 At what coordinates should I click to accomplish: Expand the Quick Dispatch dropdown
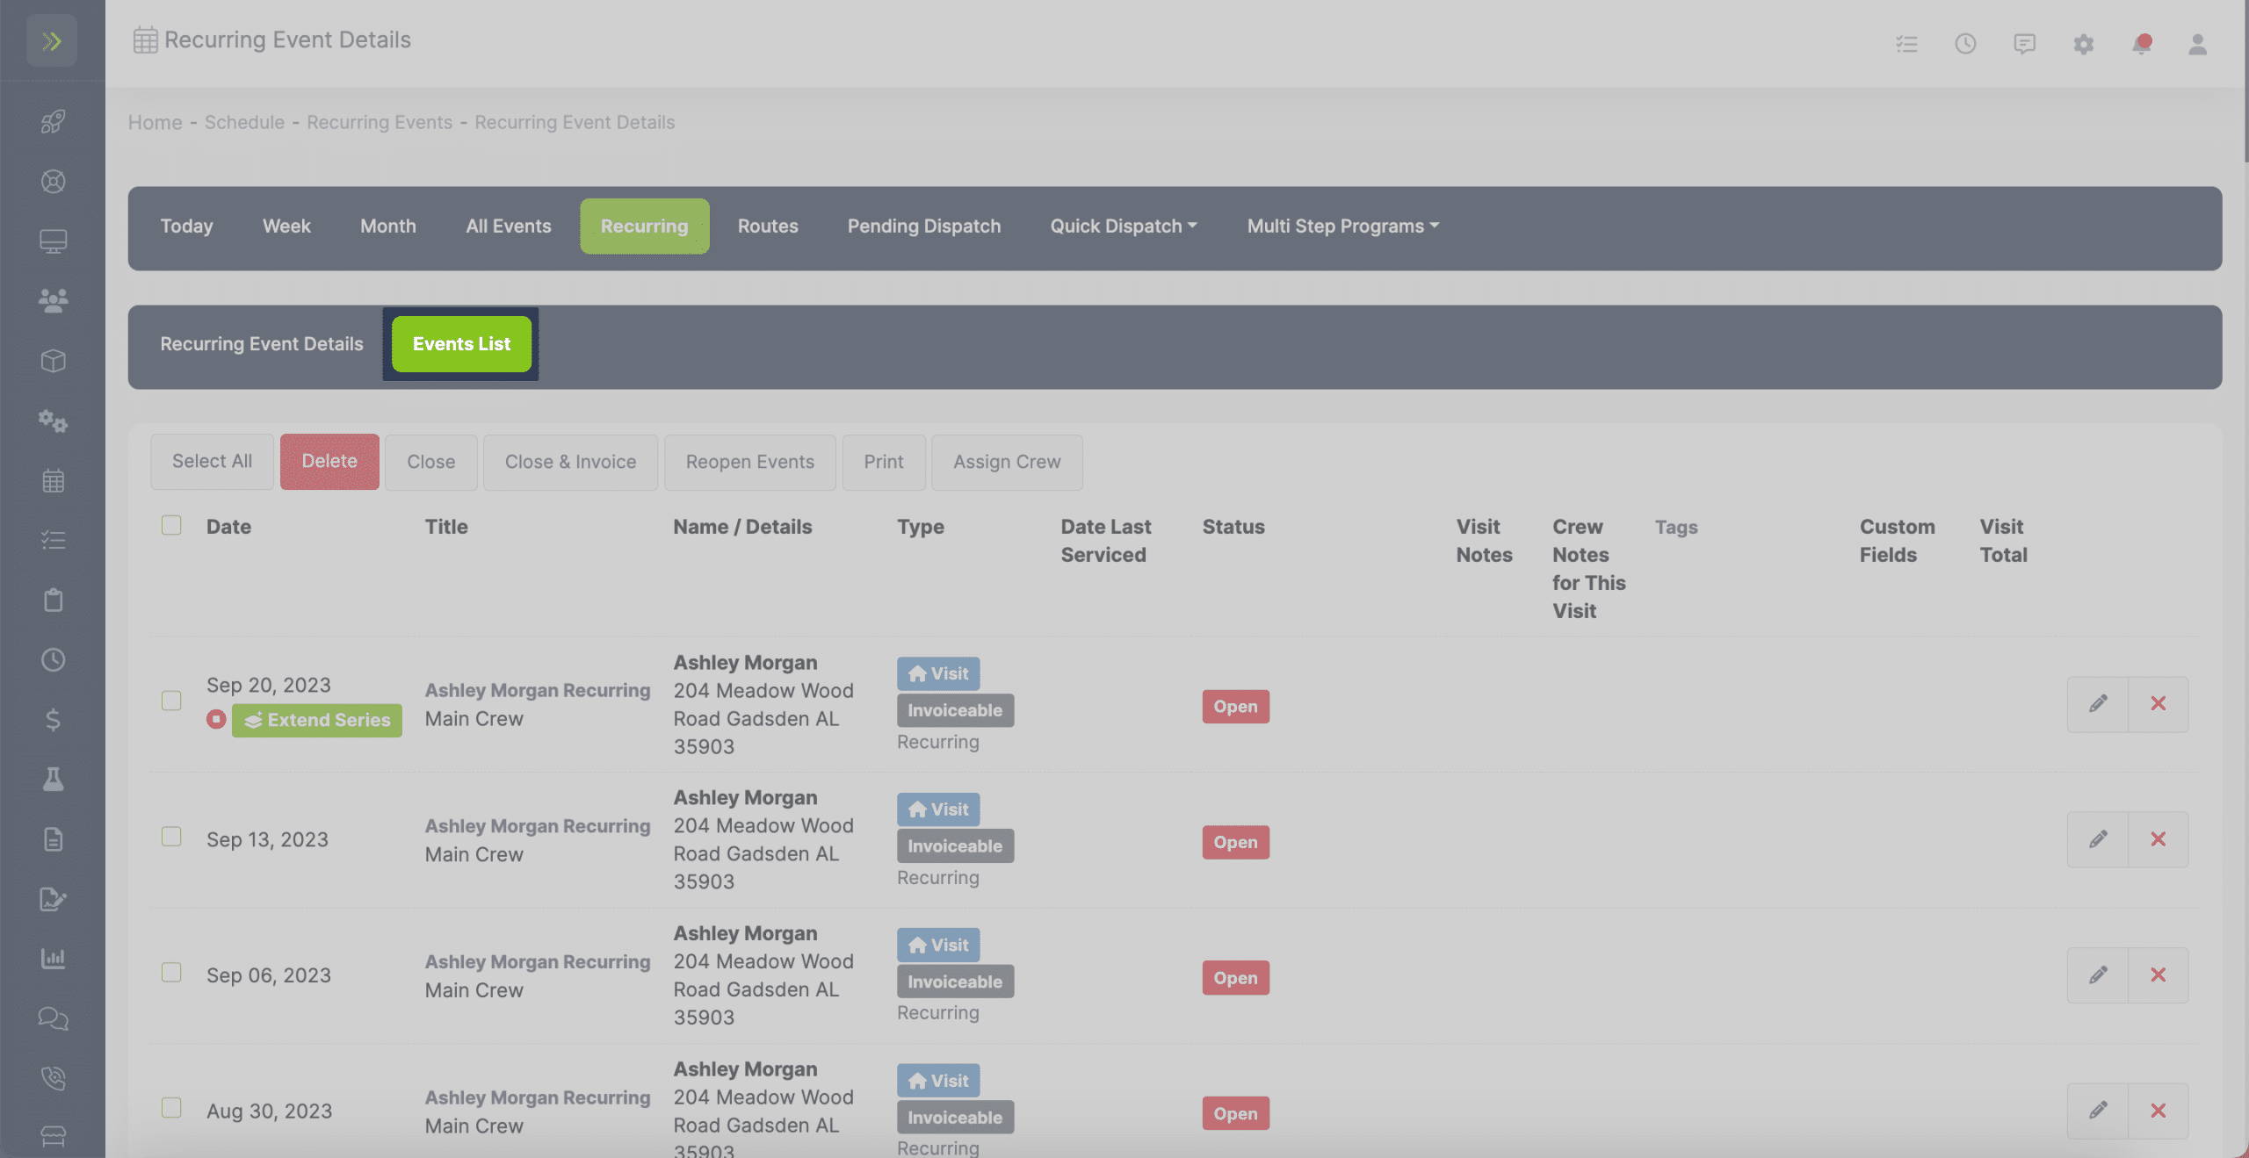tap(1124, 227)
